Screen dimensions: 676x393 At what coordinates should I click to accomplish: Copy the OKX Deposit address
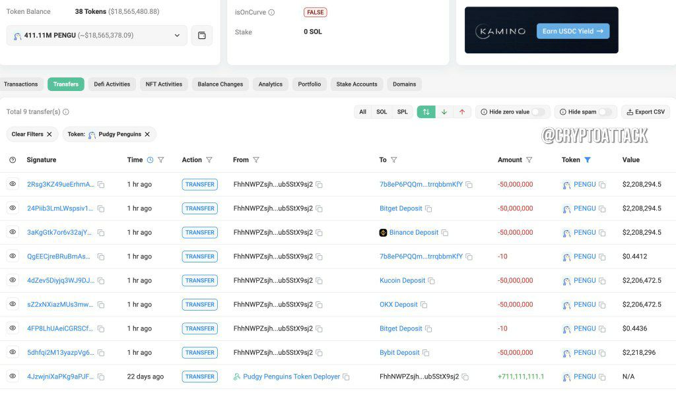[424, 305]
